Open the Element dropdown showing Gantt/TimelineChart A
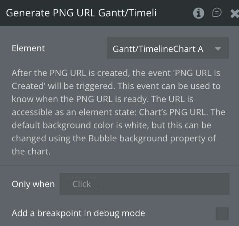Viewport: 239px width, 226px height. point(167,48)
